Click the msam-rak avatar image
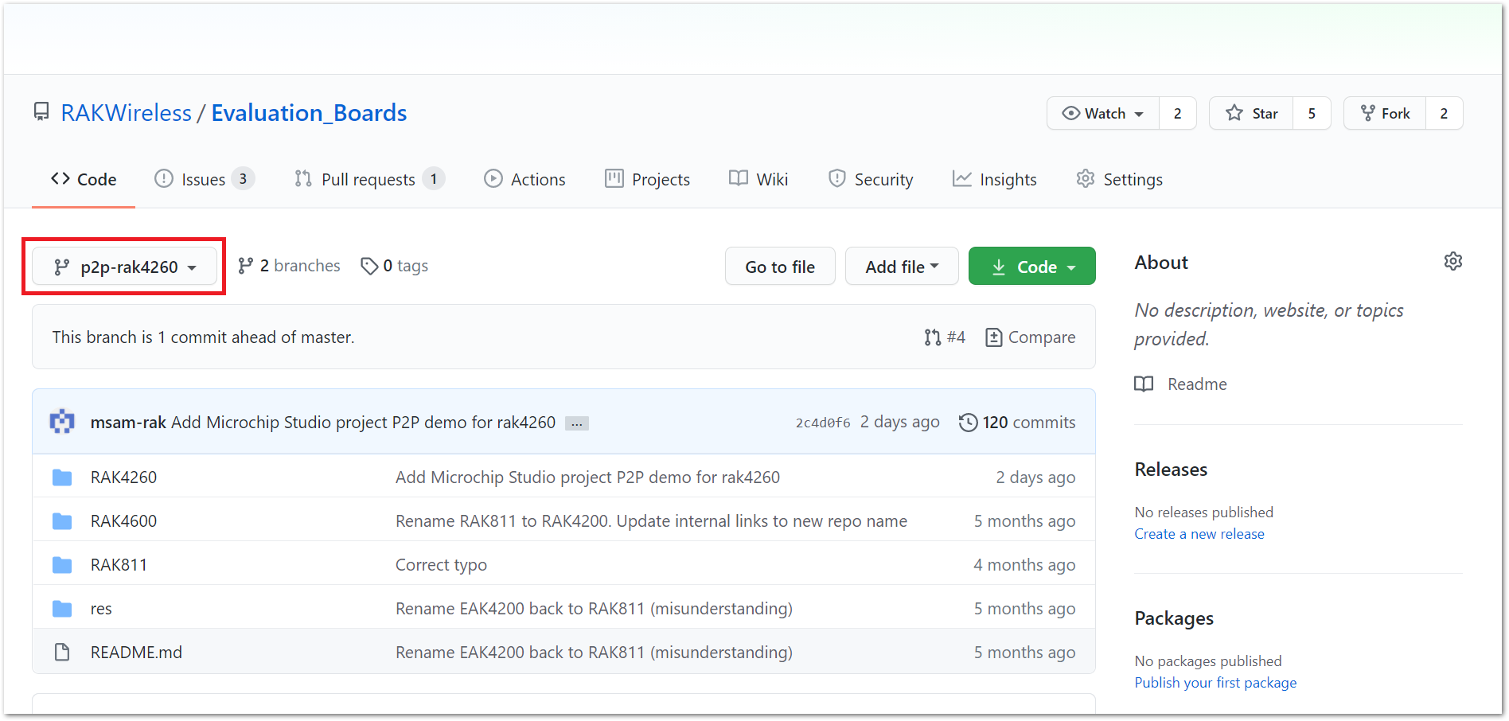This screenshot has height=721, width=1509. [x=62, y=422]
